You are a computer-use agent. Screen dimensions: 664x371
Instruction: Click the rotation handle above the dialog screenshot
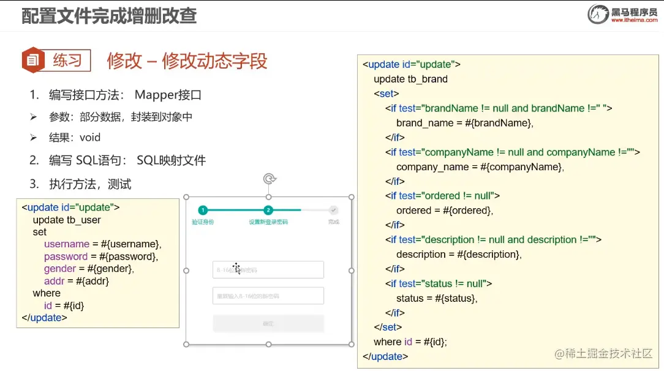268,179
